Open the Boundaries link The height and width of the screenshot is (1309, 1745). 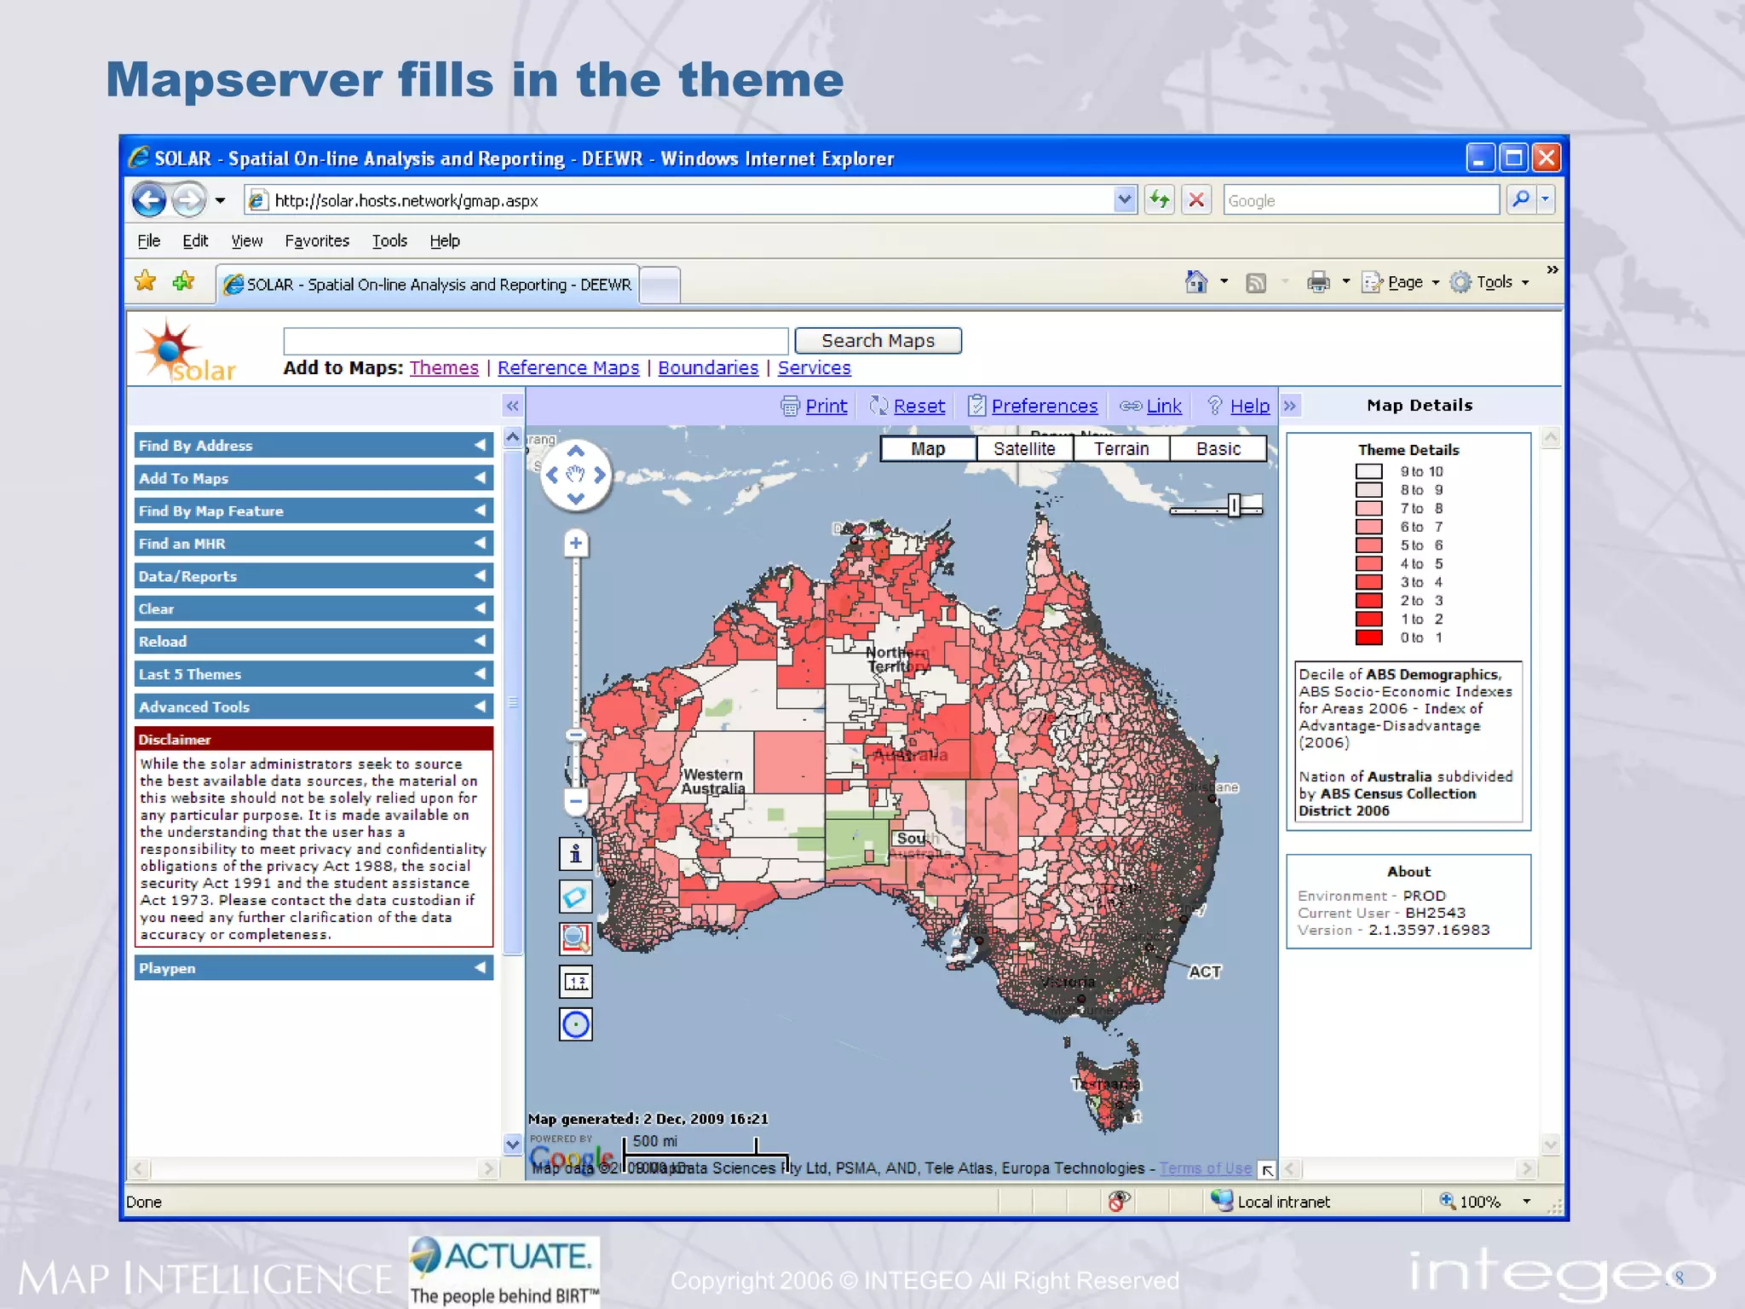pyautogui.click(x=708, y=367)
